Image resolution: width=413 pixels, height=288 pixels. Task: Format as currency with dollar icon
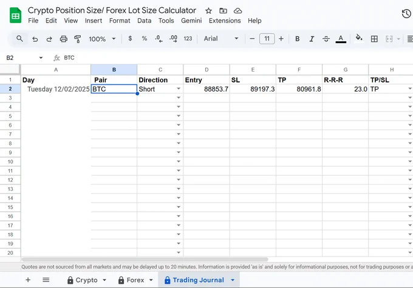click(130, 39)
